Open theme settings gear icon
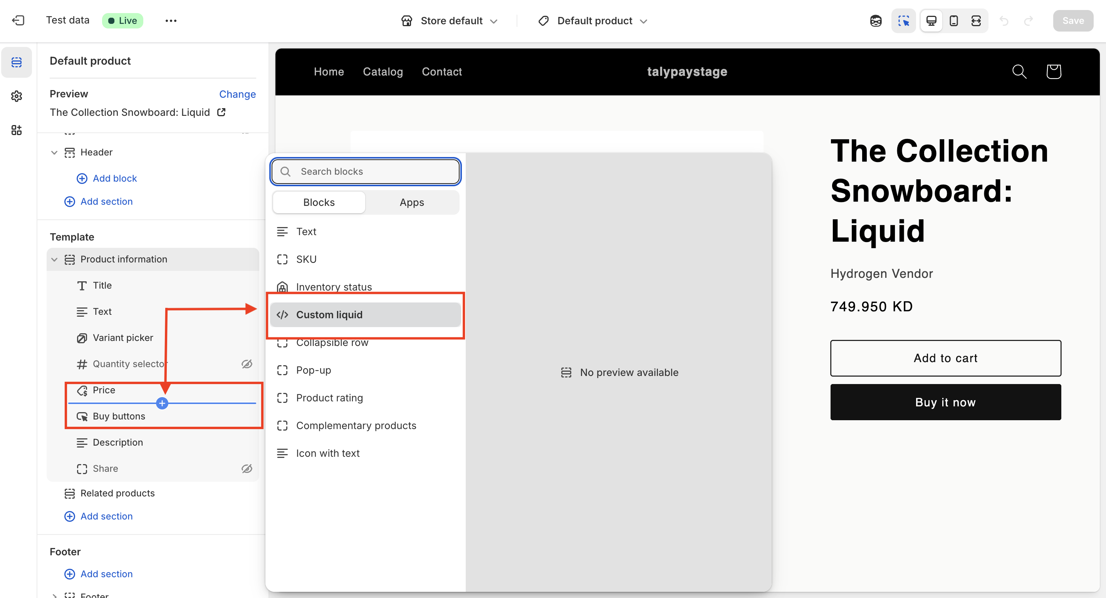 (x=16, y=96)
